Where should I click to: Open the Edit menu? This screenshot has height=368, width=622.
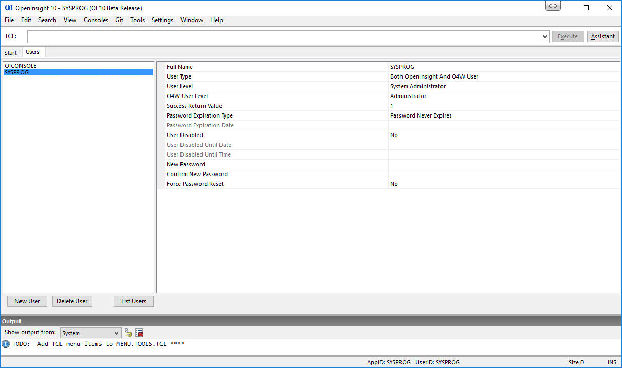click(26, 20)
